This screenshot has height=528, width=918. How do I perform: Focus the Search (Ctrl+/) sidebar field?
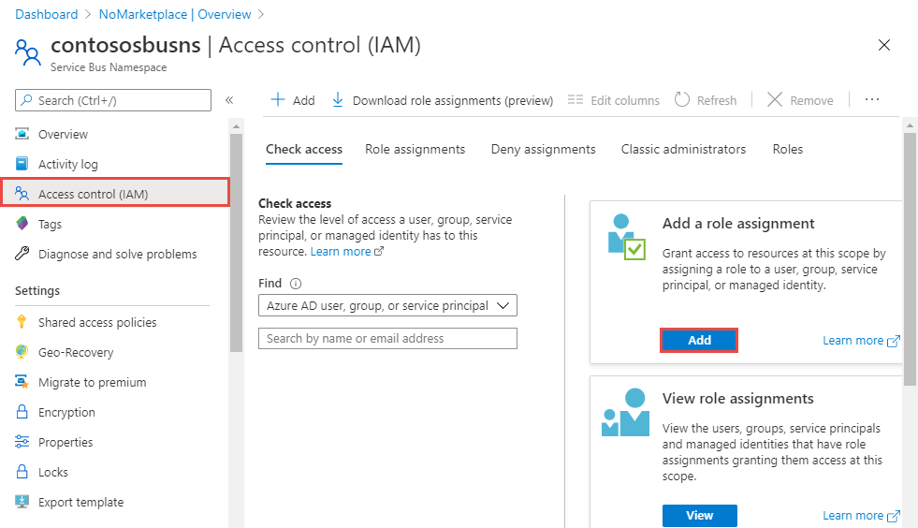pos(113,100)
